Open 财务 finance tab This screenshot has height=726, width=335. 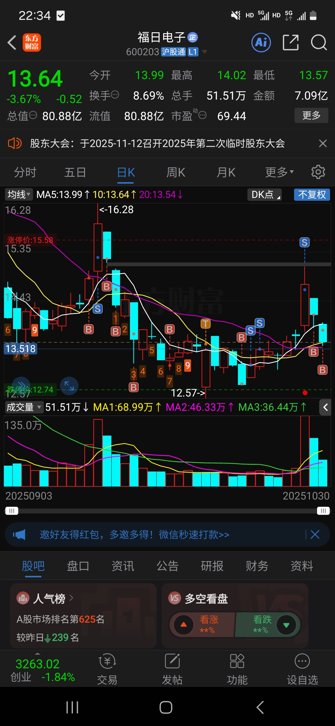pos(257,566)
